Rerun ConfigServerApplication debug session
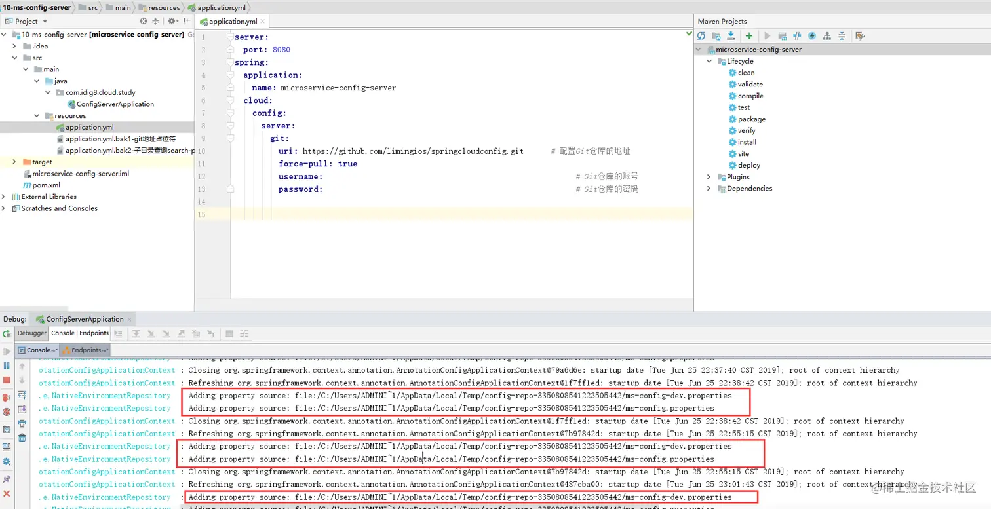This screenshot has height=509, width=991. point(7,334)
